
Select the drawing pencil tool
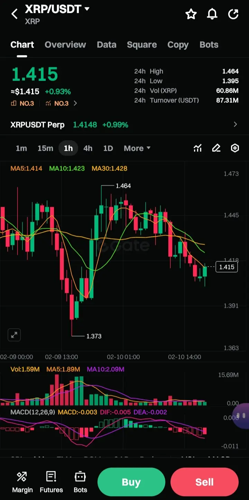pyautogui.click(x=216, y=148)
